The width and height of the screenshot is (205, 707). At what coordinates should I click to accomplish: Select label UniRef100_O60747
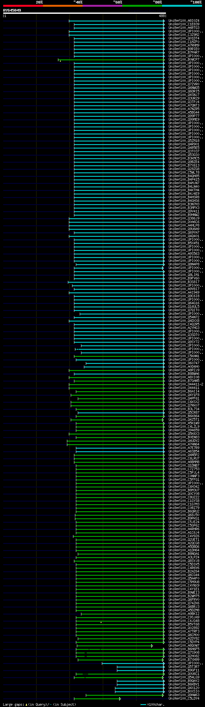click(x=184, y=363)
